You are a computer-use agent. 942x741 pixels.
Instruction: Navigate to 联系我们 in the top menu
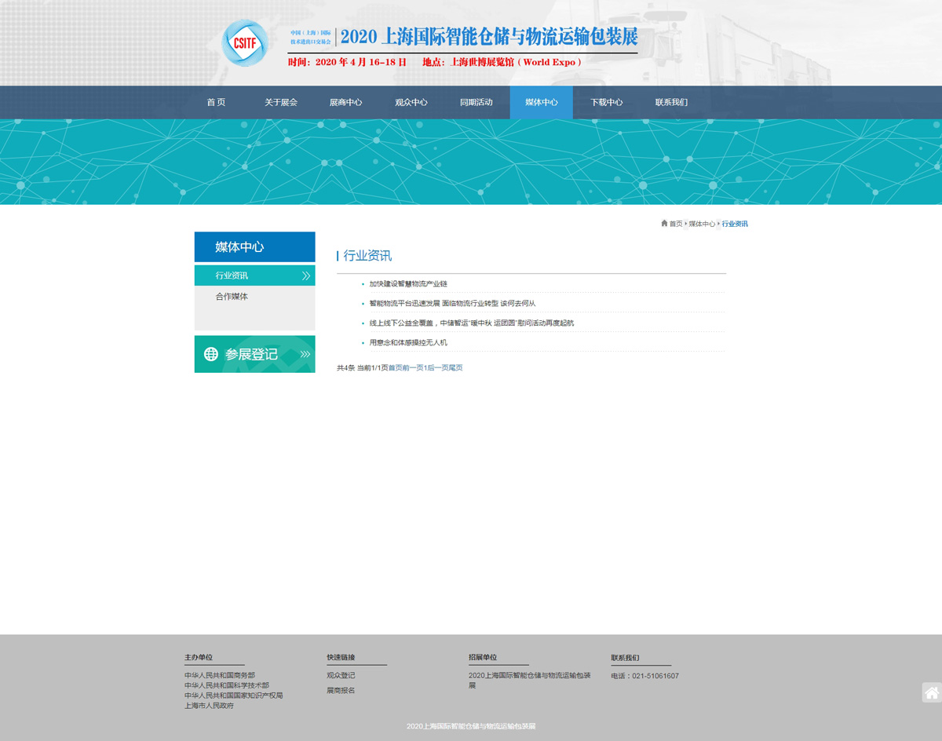pyautogui.click(x=671, y=102)
